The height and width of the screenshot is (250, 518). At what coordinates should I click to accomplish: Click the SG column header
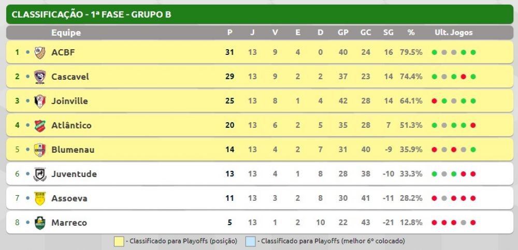tap(388, 33)
